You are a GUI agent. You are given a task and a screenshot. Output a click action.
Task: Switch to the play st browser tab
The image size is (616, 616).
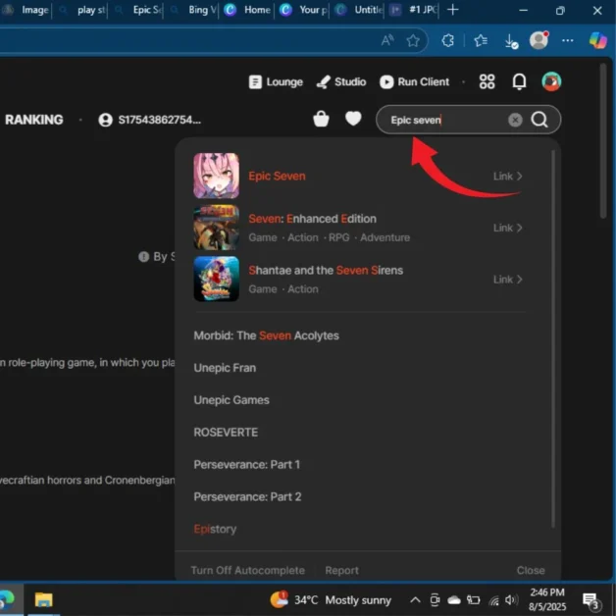tap(84, 10)
